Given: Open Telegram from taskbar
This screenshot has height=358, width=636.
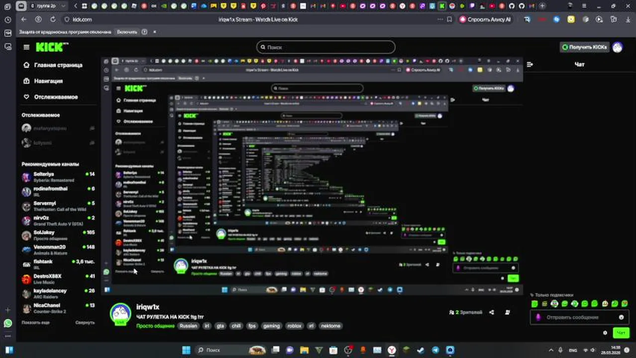Looking at the screenshot, I should [435, 350].
